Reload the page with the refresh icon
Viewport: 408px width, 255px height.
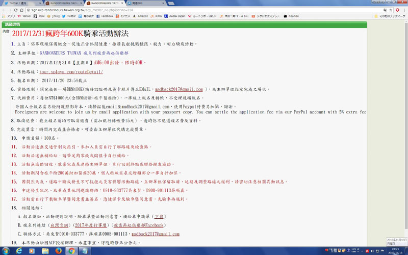(16, 10)
